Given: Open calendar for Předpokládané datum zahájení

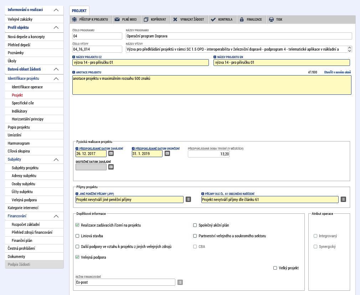Looking at the screenshot, I should coord(111,153).
